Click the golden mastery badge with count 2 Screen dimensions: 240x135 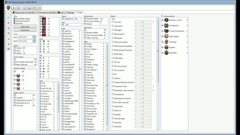coord(18,88)
